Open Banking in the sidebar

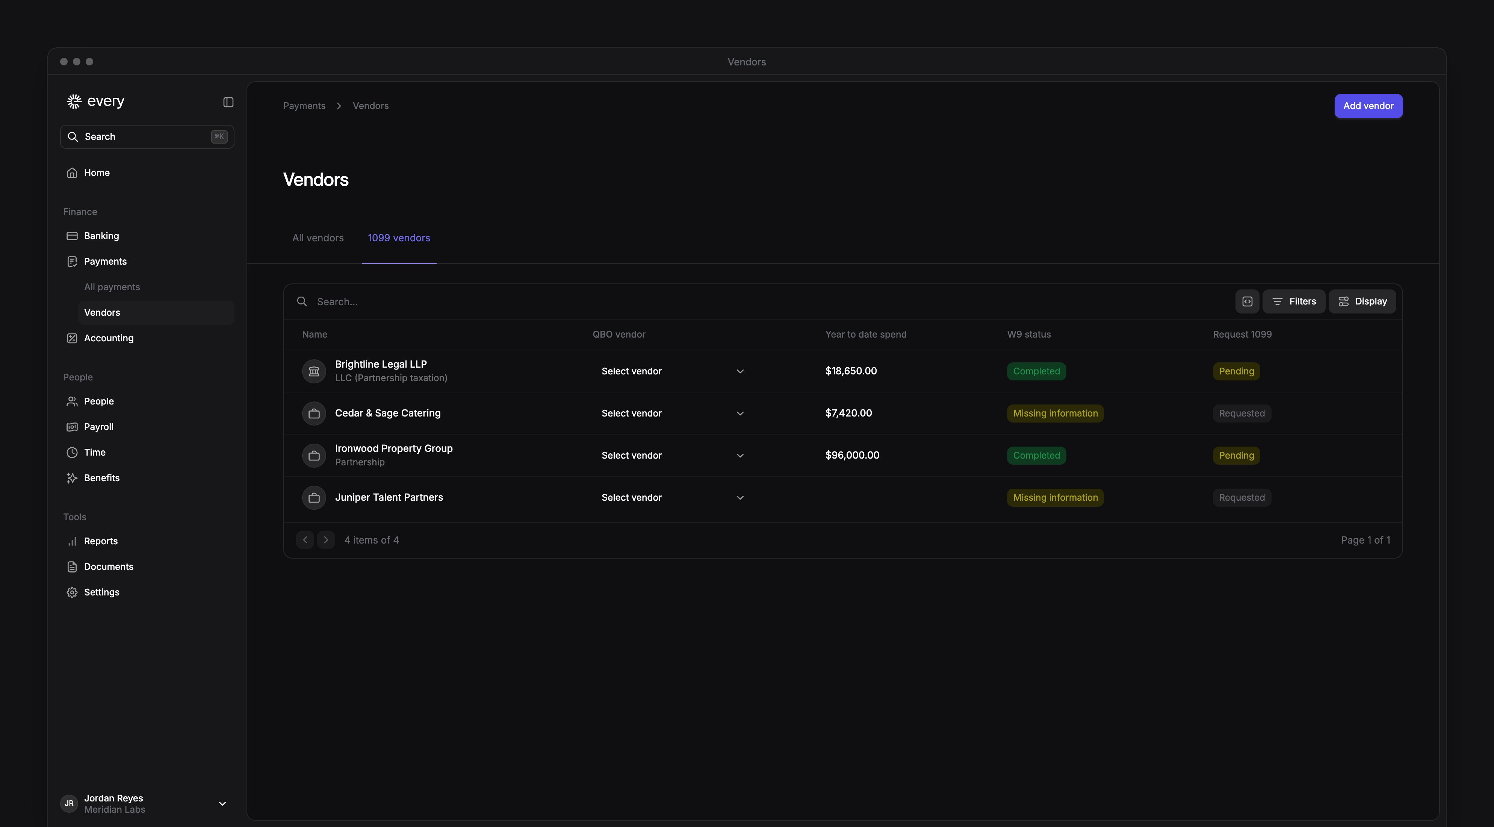click(147, 236)
